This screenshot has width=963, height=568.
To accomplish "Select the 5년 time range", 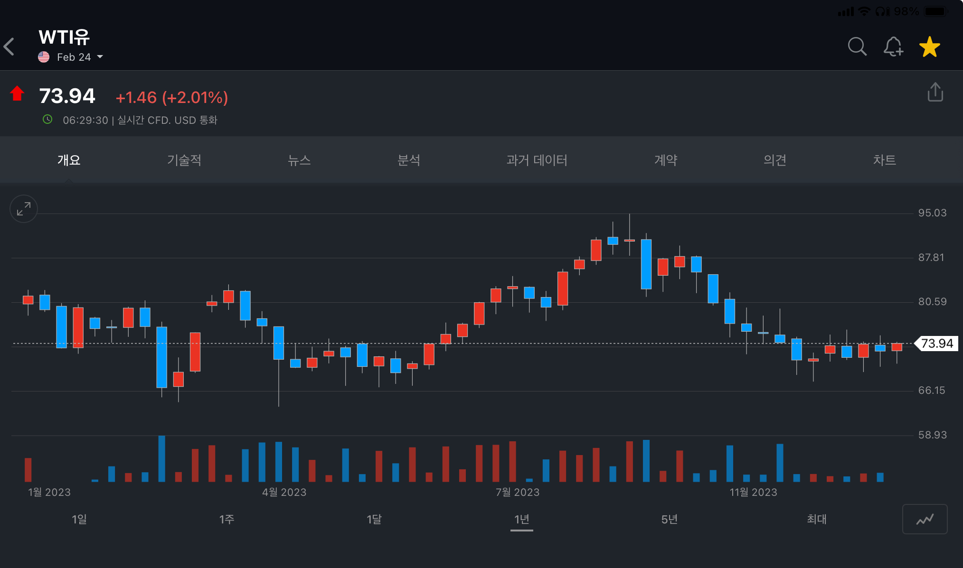I will (x=669, y=519).
